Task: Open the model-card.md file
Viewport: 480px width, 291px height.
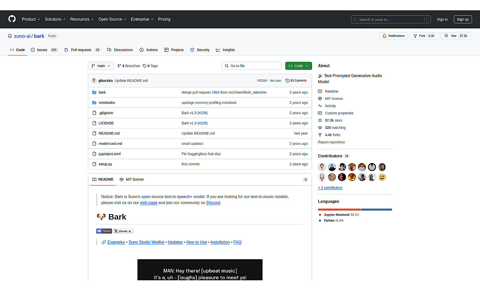Action: coord(110,144)
